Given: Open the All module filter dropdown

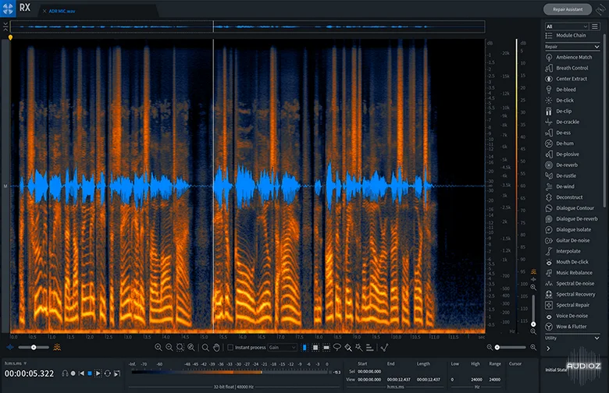Looking at the screenshot, I should tap(567, 27).
